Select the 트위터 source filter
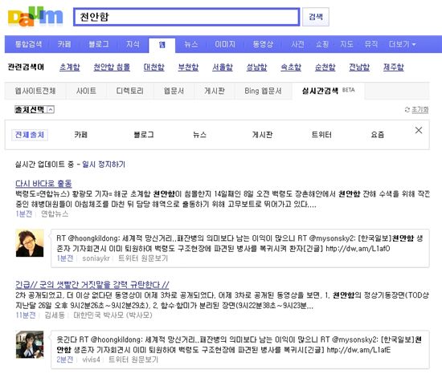This screenshot has height=378, width=442. click(x=321, y=135)
